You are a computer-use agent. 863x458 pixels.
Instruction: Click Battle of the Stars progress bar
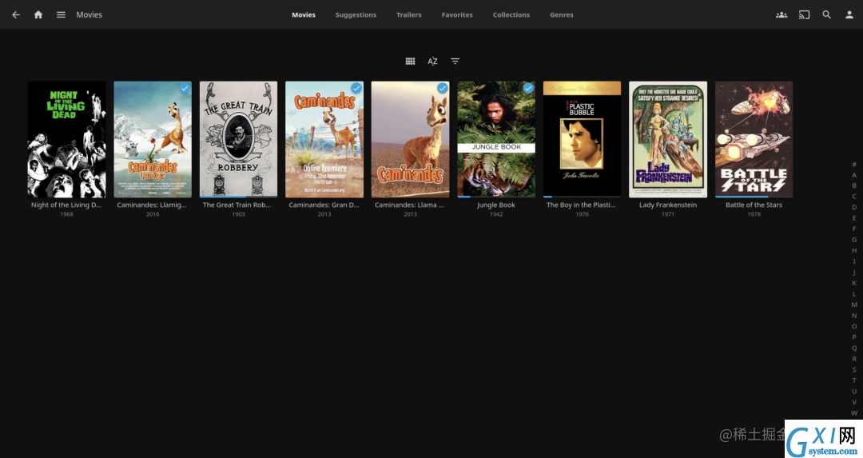[754, 197]
